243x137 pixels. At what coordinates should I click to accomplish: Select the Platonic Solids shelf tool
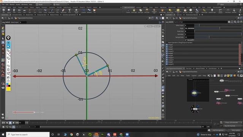coord(76,11)
